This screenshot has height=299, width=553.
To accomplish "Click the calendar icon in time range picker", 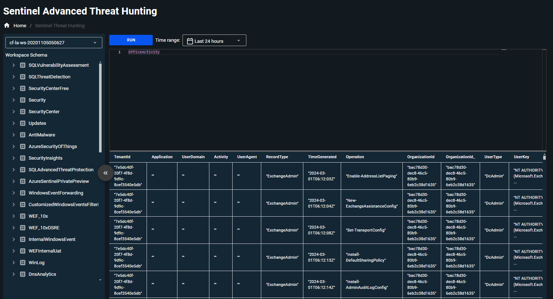I will pos(189,40).
